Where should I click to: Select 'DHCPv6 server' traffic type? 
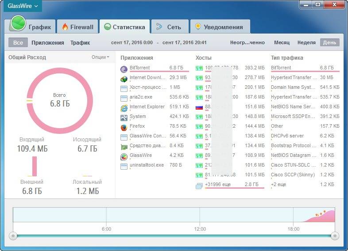click(305, 136)
